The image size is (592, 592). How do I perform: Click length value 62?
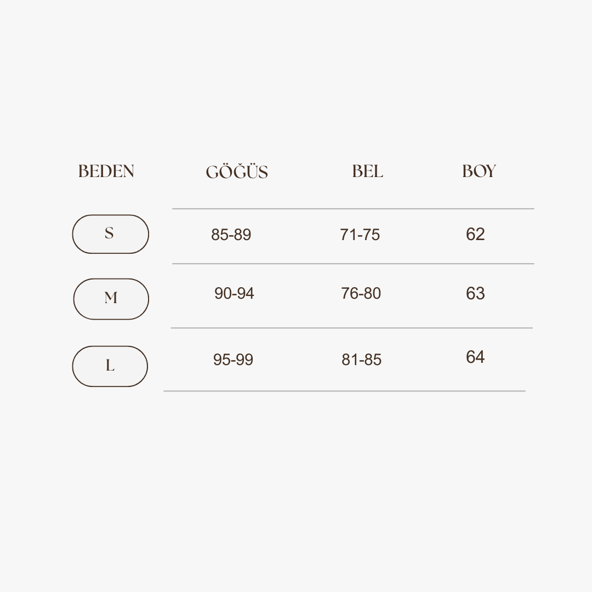tap(475, 234)
